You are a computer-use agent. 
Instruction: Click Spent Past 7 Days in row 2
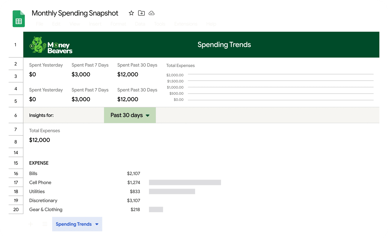pyautogui.click(x=90, y=65)
